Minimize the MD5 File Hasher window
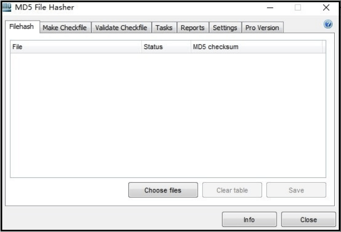The width and height of the screenshot is (341, 232). [x=270, y=8]
